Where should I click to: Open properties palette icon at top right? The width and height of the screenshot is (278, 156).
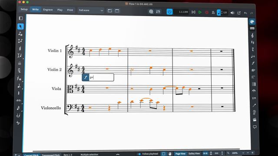pos(252,22)
